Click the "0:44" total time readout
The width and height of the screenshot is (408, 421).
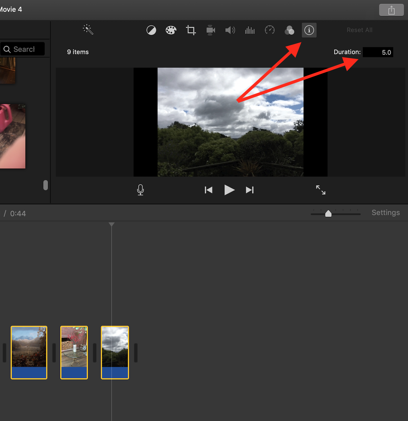[18, 214]
